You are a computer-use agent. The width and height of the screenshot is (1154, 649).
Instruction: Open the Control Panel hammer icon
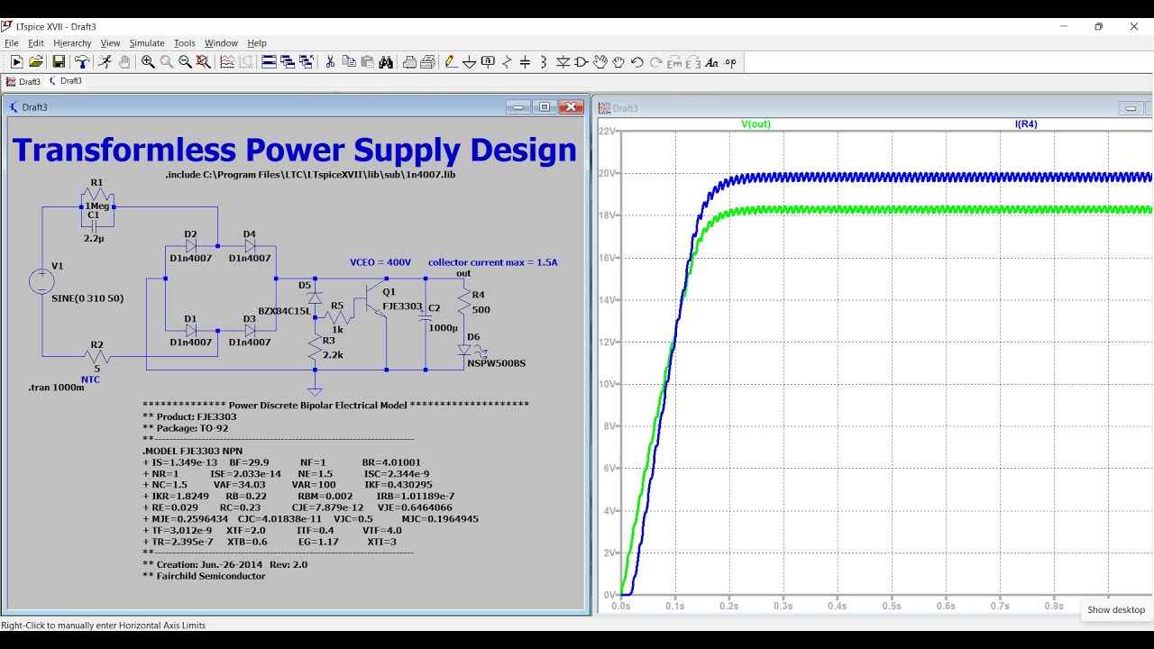coord(83,62)
